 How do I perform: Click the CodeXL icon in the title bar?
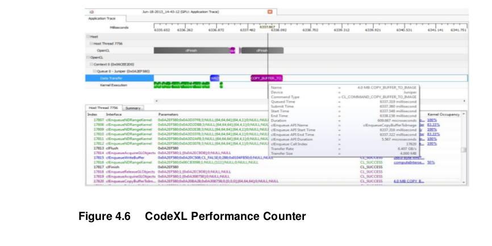point(91,12)
